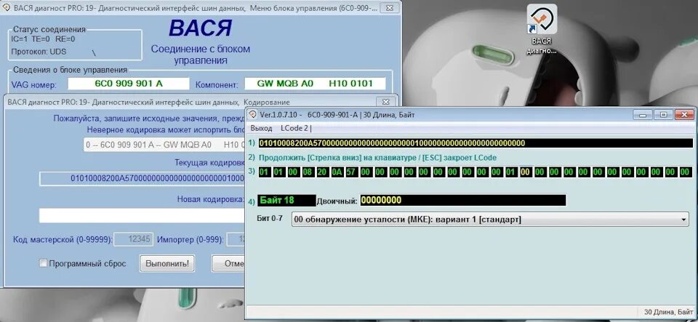Viewport: 698px width, 322px height.
Task: Click the Протокол: UDS text
Action: tap(39, 52)
